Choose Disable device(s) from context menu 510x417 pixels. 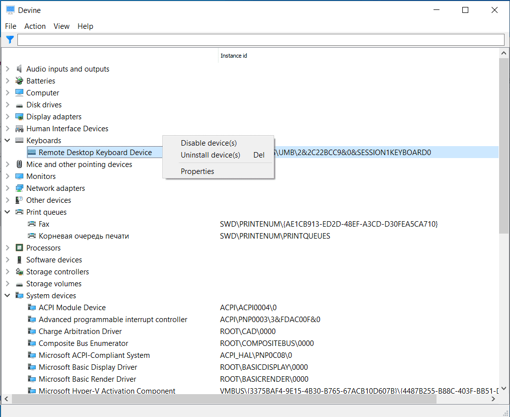point(218,143)
